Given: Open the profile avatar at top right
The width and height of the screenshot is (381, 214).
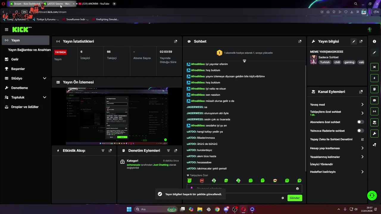Looking at the screenshot, I should pyautogui.click(x=370, y=29).
